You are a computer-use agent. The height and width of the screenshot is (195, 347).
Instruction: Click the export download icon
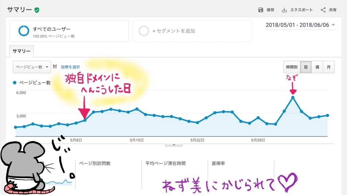pyautogui.click(x=284, y=10)
